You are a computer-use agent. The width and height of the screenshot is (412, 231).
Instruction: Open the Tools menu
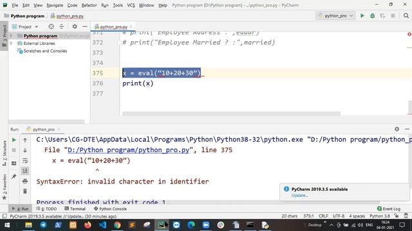[x=118, y=5]
